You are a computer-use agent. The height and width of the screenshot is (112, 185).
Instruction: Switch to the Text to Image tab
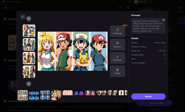click(x=146, y=10)
